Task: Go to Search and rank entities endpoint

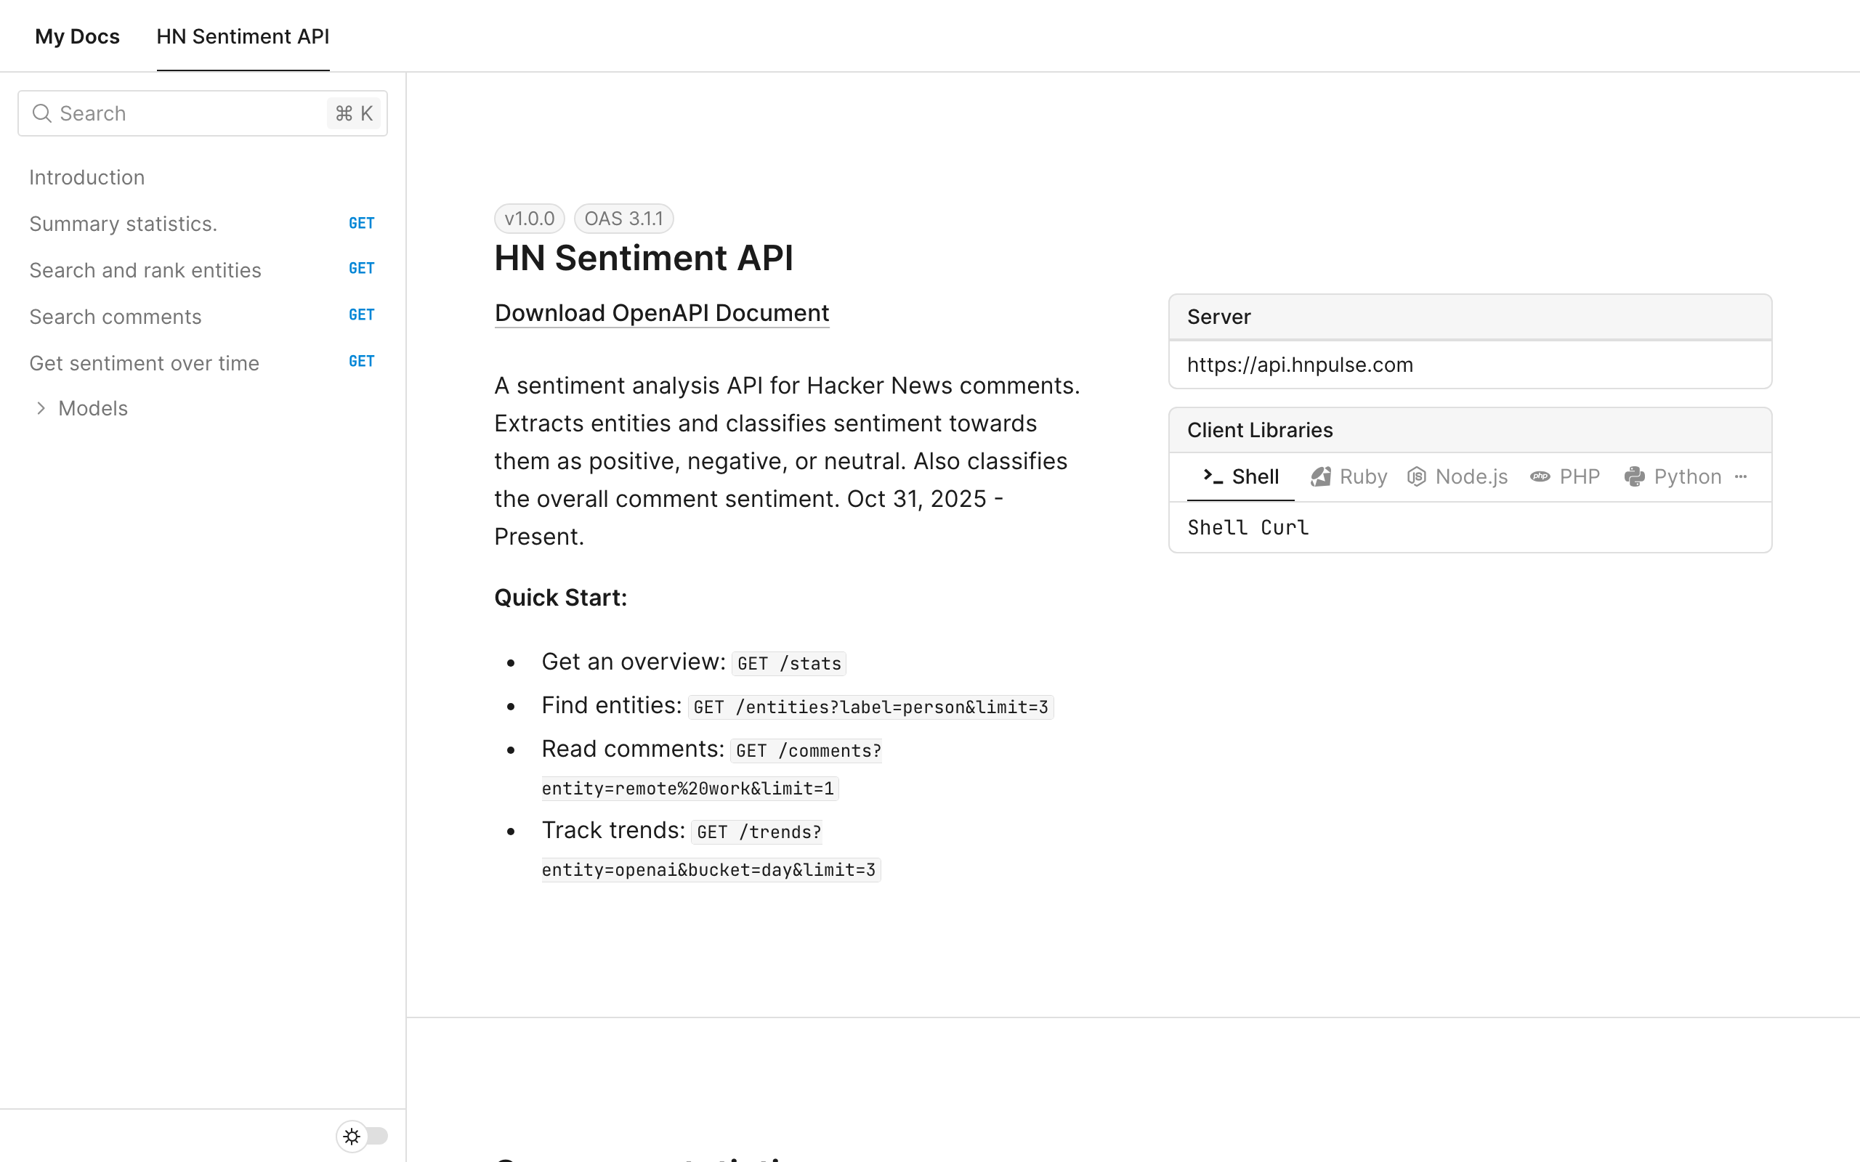Action: [145, 269]
